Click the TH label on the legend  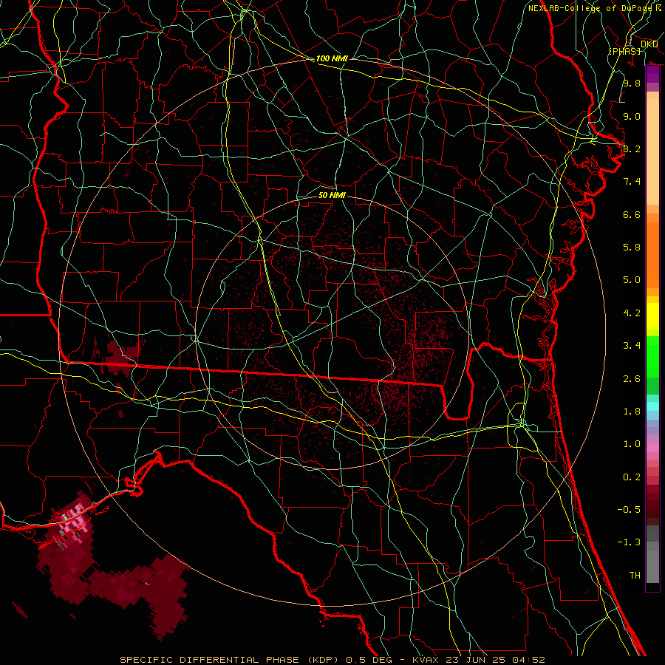pyautogui.click(x=635, y=576)
